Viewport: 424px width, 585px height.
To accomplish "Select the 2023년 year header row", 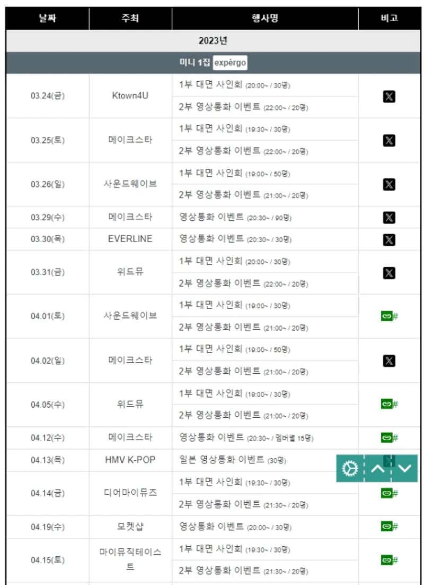I will click(x=213, y=41).
